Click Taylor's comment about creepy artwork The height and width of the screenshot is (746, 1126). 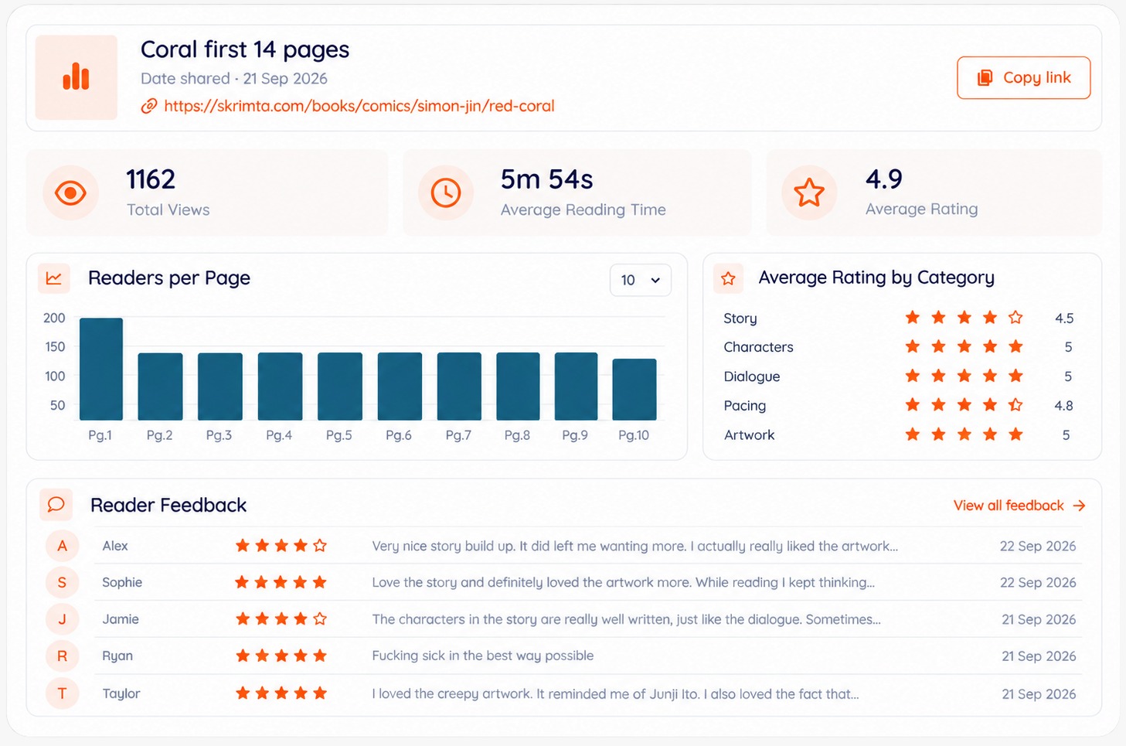point(615,693)
